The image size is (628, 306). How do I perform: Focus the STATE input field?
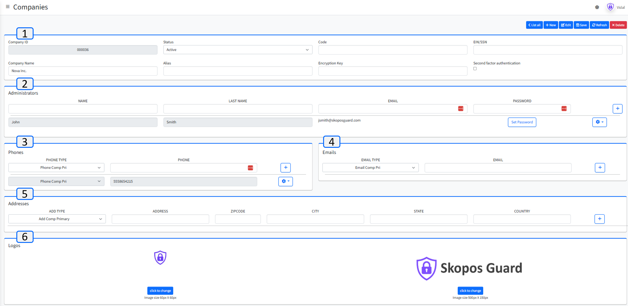coord(419,219)
